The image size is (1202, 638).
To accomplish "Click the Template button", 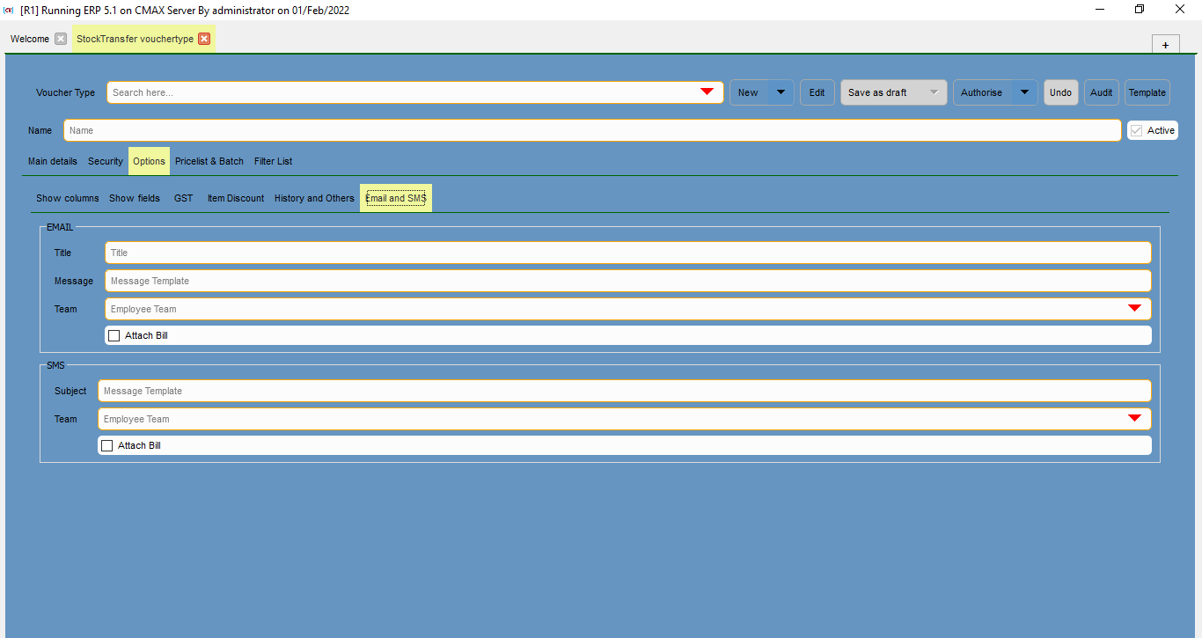I will tap(1147, 92).
